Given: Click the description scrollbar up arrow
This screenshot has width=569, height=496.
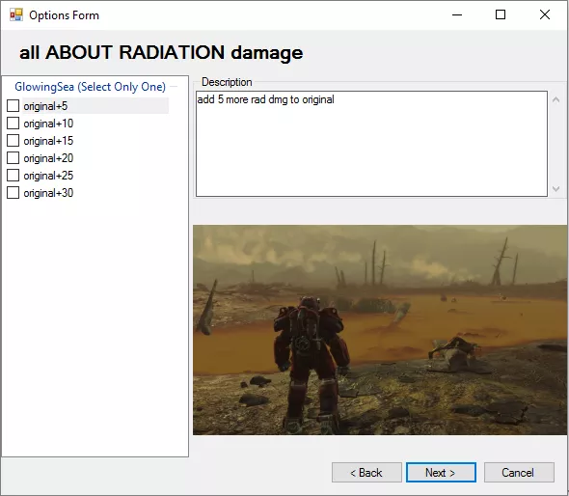Looking at the screenshot, I should tap(555, 99).
